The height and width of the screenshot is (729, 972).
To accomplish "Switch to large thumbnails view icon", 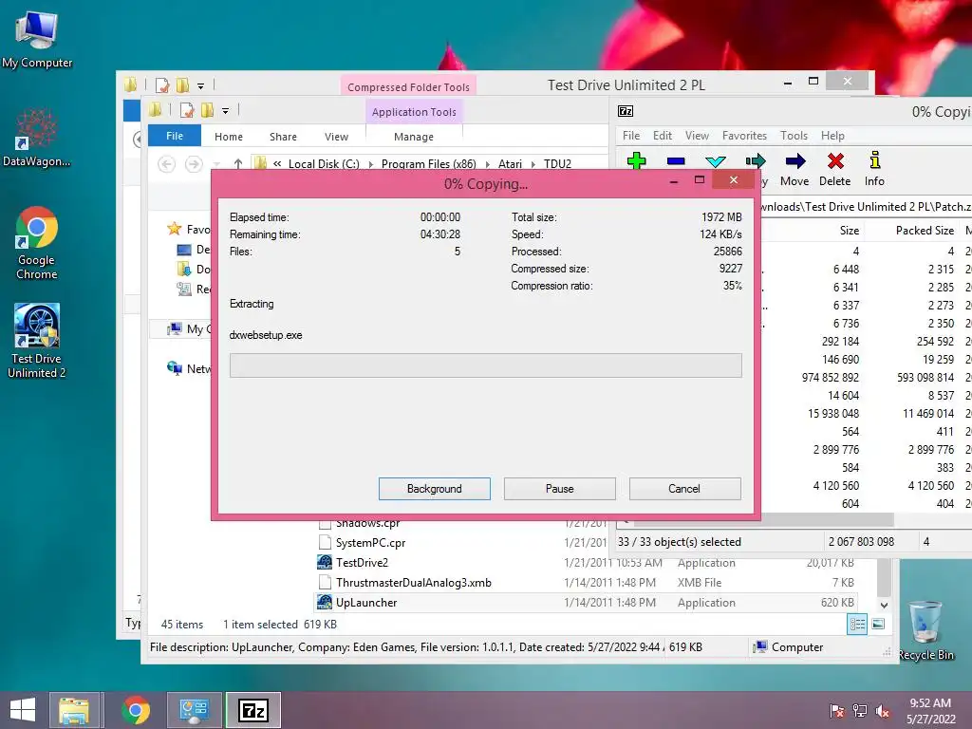I will 878,624.
